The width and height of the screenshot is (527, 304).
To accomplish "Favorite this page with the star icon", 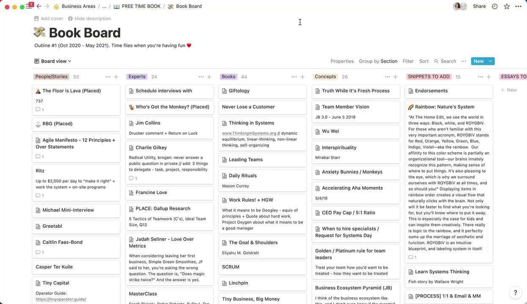I will [507, 6].
